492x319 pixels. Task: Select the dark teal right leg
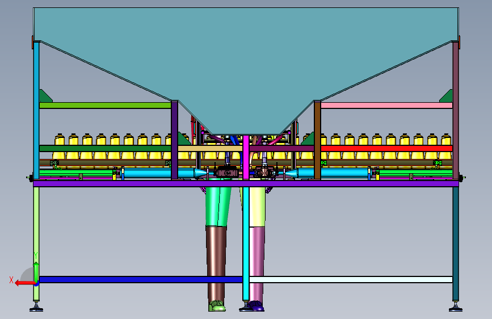[x=456, y=244]
